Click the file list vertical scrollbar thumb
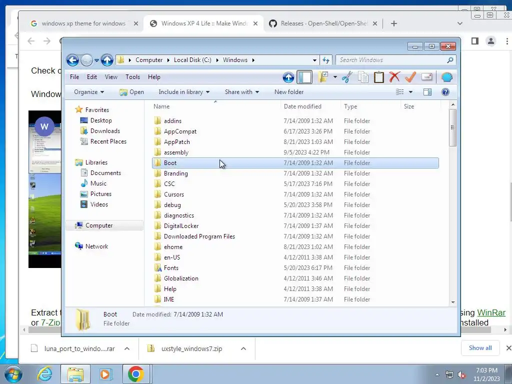The height and width of the screenshot is (384, 512). coord(452,127)
